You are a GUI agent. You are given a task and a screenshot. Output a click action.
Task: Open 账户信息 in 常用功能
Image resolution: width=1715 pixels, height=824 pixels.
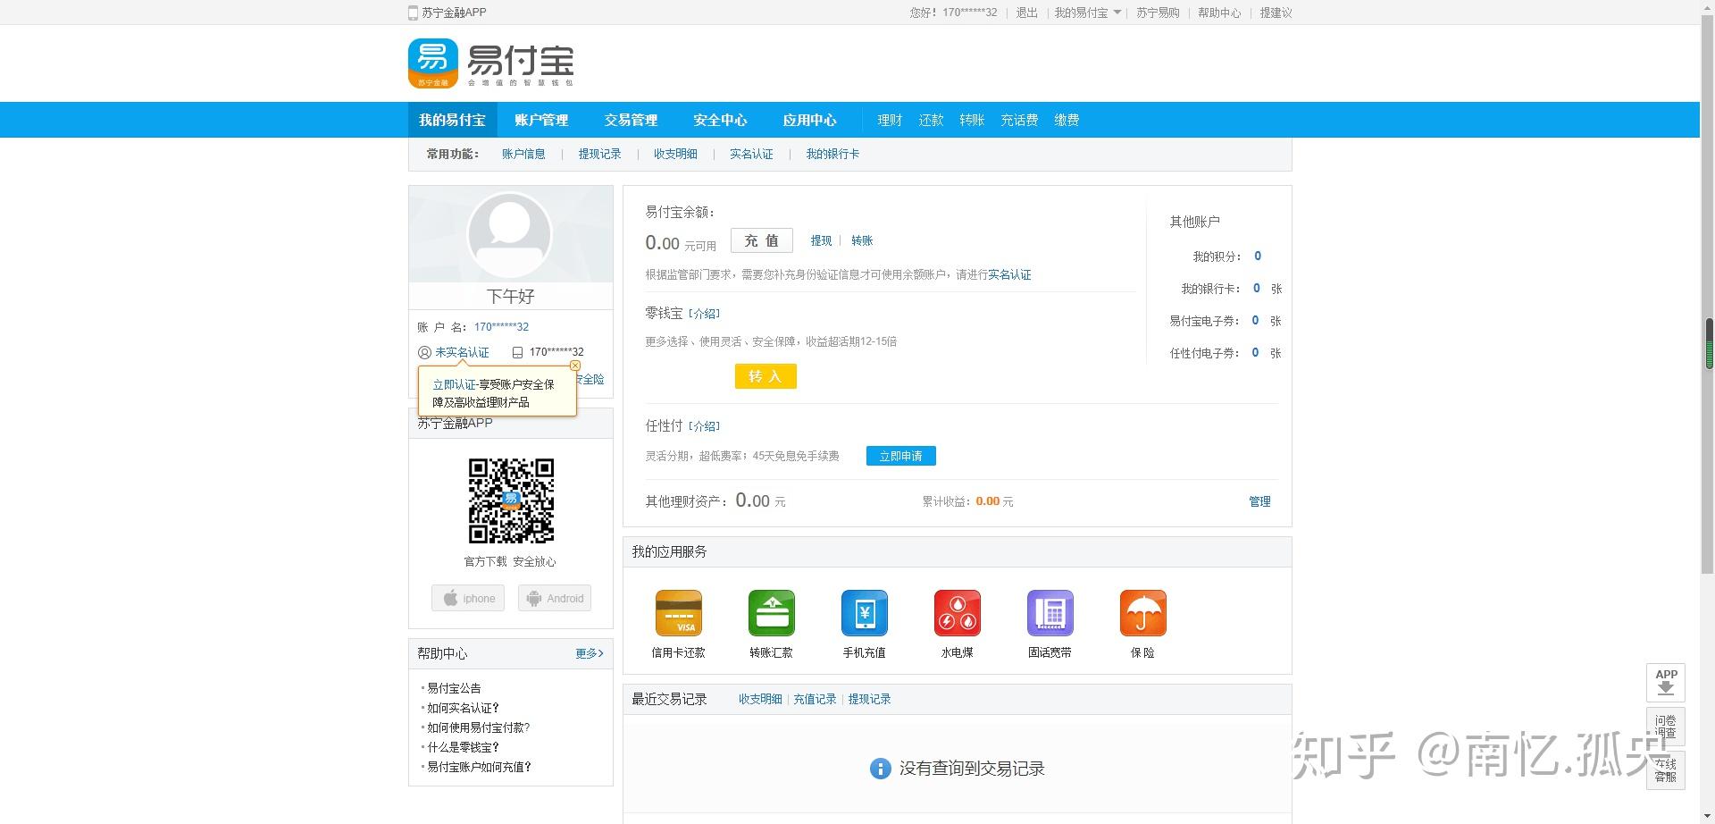pyautogui.click(x=523, y=154)
